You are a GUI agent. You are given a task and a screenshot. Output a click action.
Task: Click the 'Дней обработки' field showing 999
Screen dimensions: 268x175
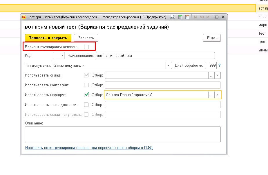click(x=211, y=65)
